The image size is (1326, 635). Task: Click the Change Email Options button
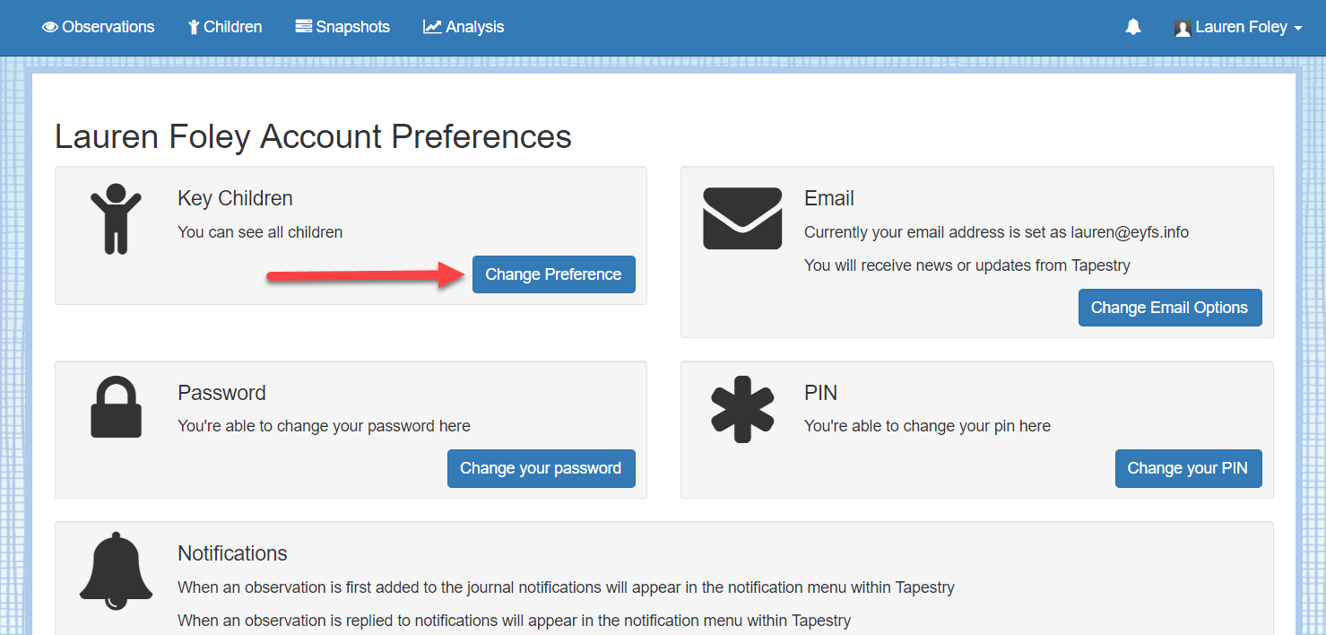[1170, 308]
